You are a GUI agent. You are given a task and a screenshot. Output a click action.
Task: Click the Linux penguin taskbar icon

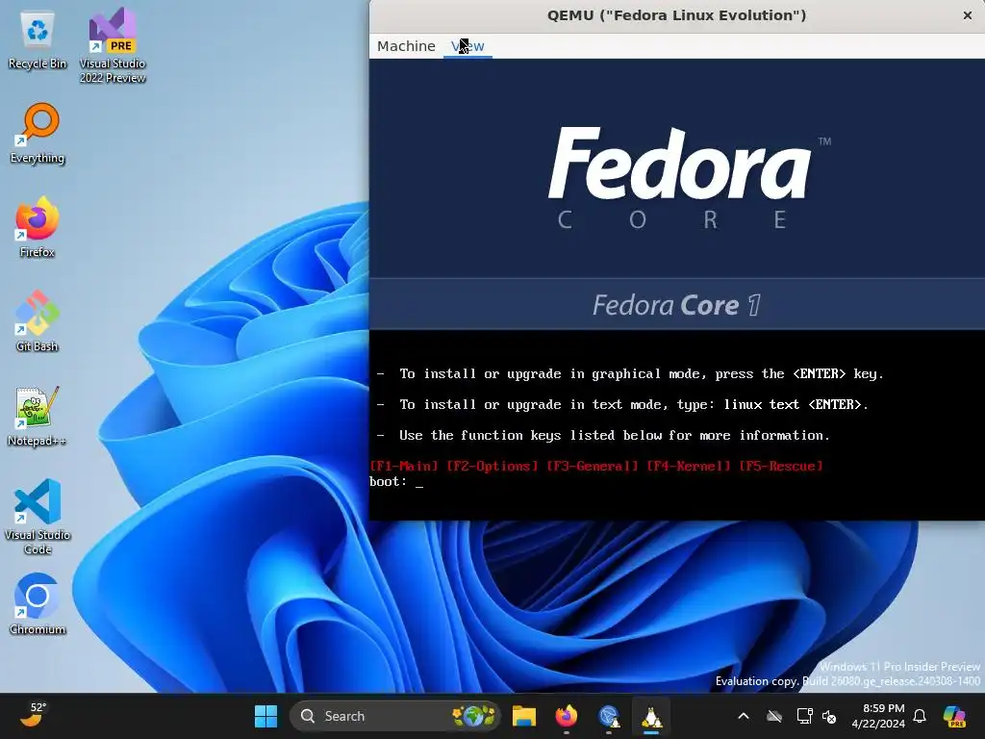(x=651, y=716)
